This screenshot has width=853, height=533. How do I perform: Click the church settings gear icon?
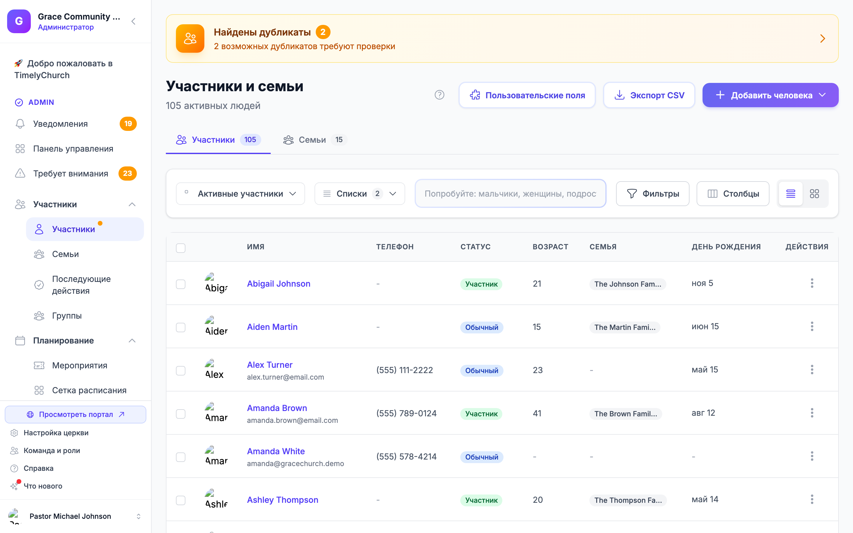[x=14, y=433]
